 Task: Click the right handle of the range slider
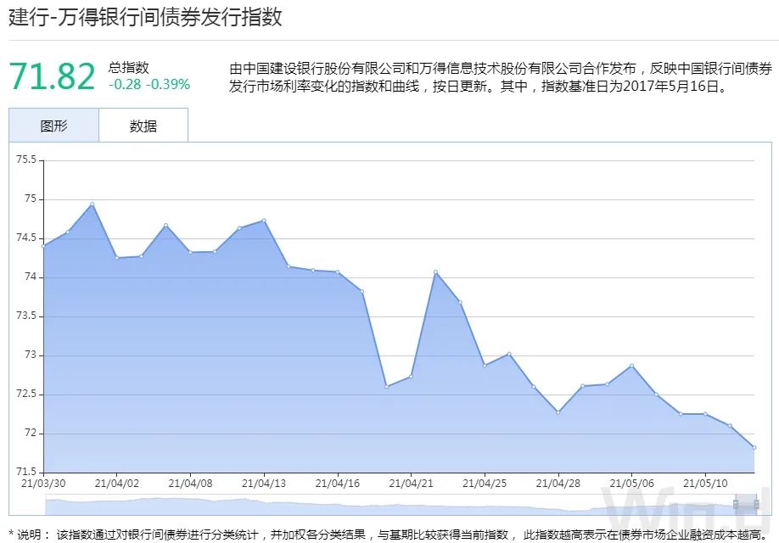tap(756, 504)
